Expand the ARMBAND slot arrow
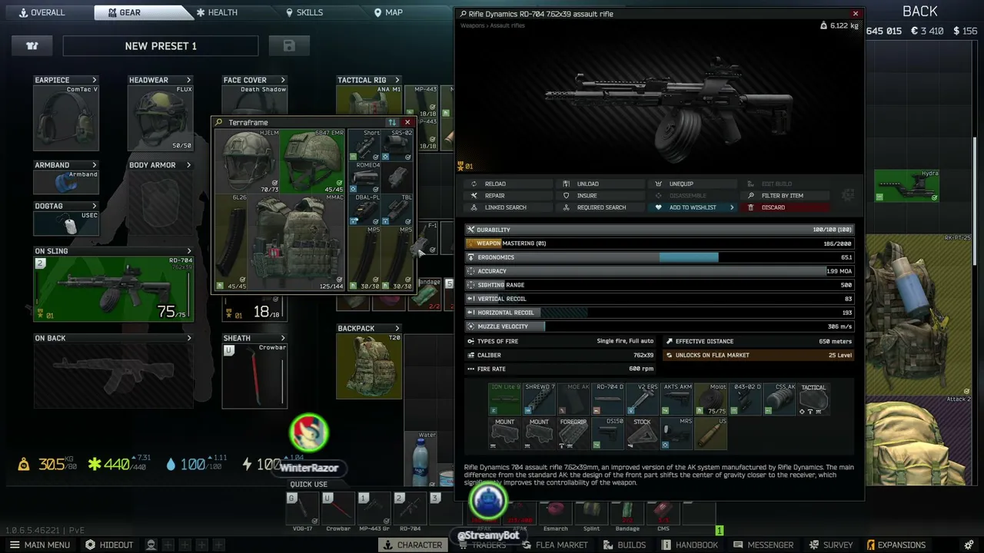 95,165
